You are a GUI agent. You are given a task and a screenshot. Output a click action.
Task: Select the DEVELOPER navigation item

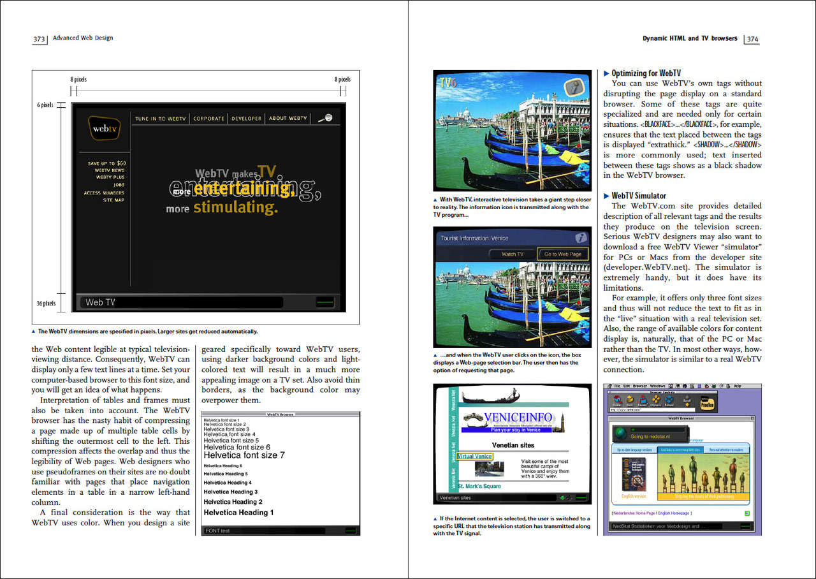coord(247,119)
